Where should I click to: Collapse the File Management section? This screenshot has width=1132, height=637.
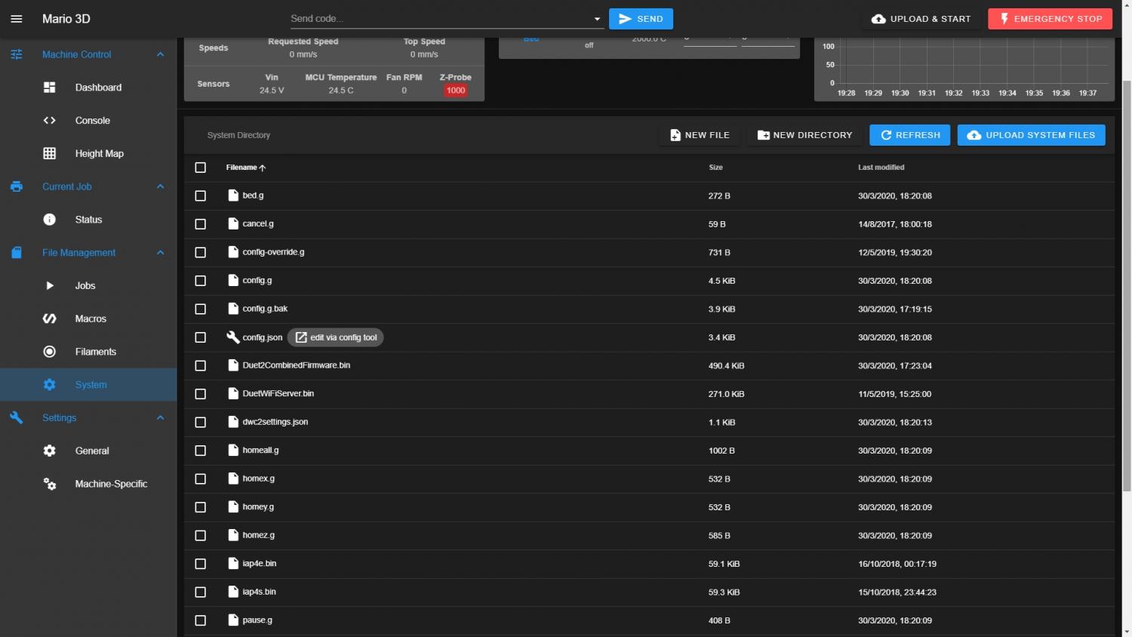tap(160, 253)
